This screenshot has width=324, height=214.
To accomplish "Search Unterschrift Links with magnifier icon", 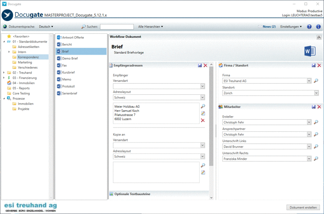I will (316, 146).
